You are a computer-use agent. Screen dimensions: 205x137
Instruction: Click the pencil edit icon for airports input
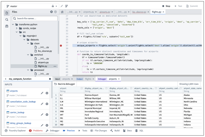[42, 93]
